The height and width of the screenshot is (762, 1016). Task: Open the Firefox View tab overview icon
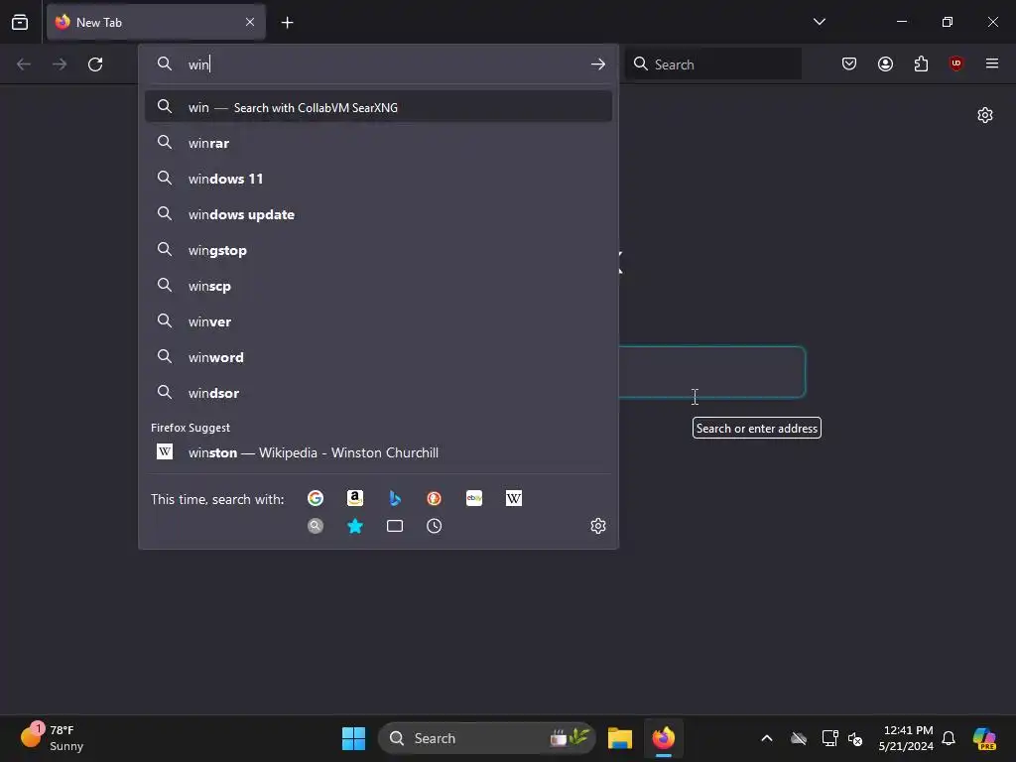pyautogui.click(x=20, y=22)
